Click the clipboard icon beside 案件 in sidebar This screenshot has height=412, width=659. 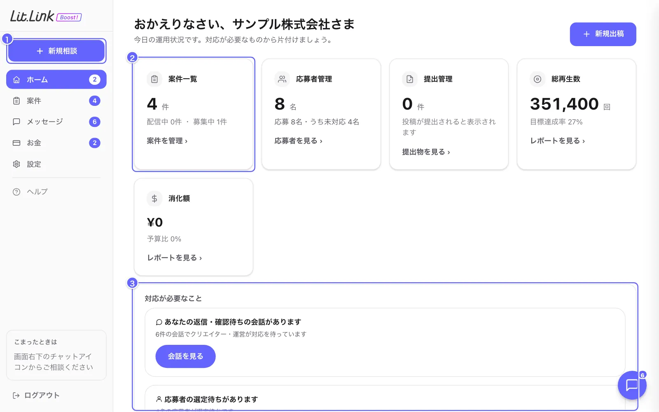16,101
